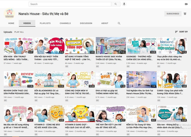Open the Vitamin Tổng Hợp video thumbnail
Viewport: 191px width, 137px height.
click(80, 45)
